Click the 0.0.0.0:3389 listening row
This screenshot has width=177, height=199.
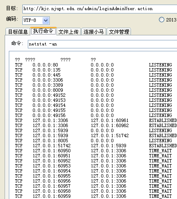(x=94, y=85)
